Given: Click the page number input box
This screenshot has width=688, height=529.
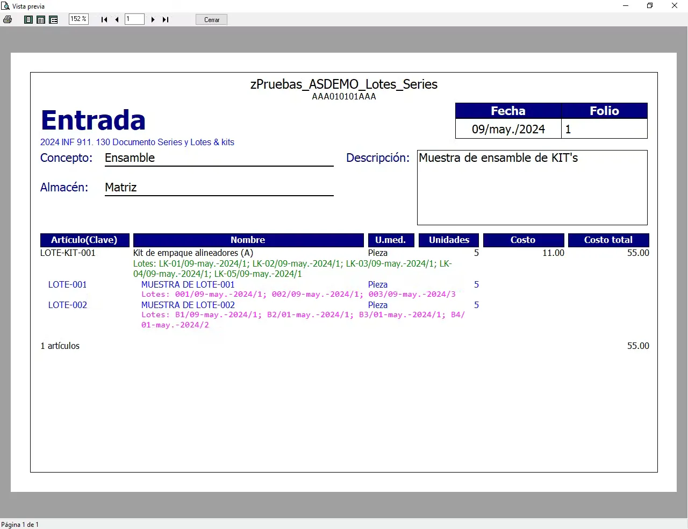Looking at the screenshot, I should 134,19.
